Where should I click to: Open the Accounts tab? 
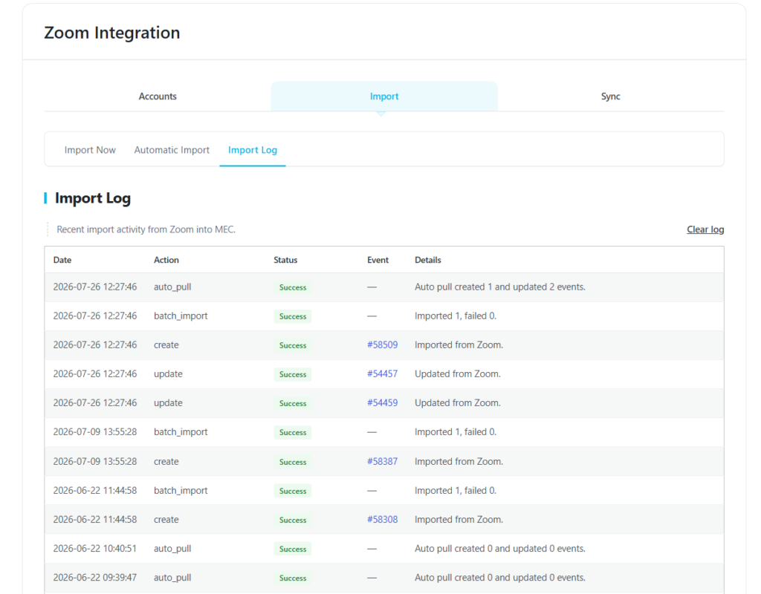[x=158, y=96]
